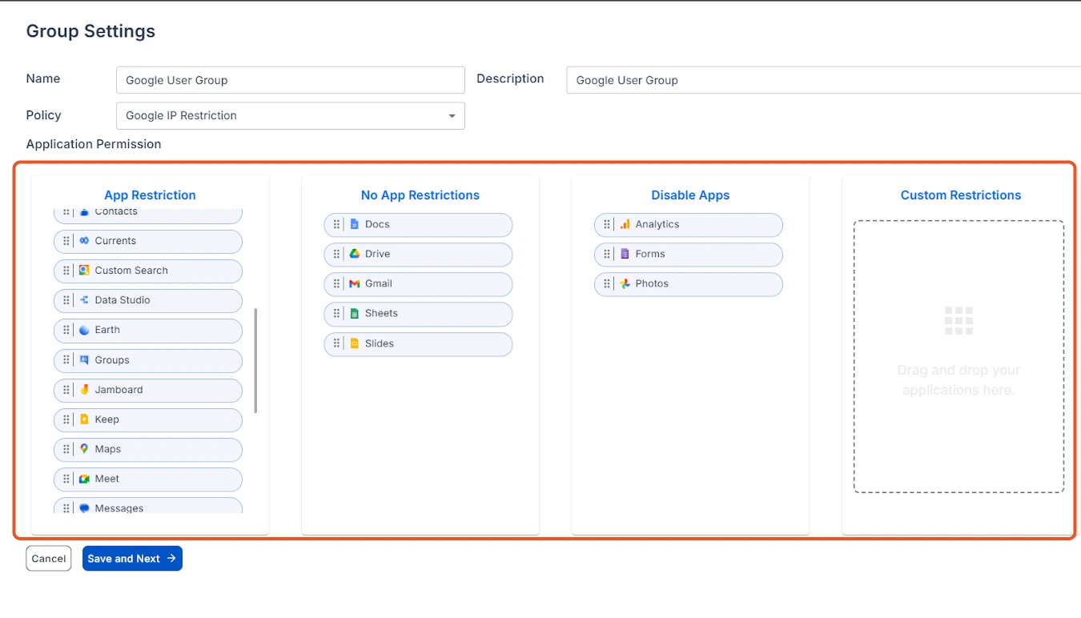Screen dimensions: 1081x618
Task: Select the Forms label text
Action: pos(650,254)
